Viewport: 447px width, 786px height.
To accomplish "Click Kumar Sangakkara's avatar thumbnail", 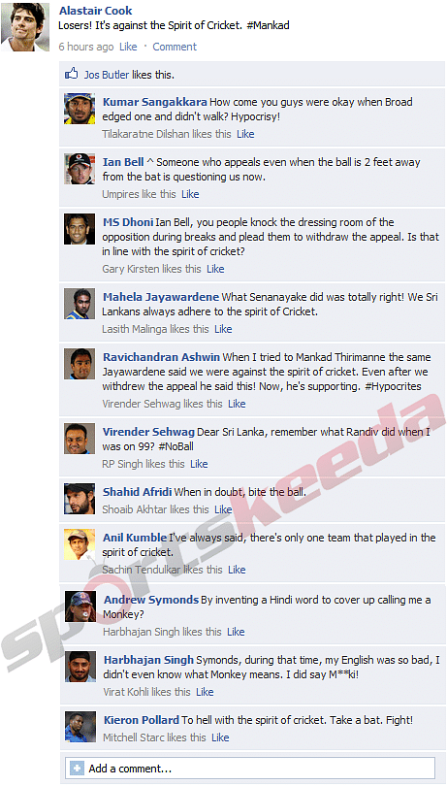I will (x=80, y=109).
